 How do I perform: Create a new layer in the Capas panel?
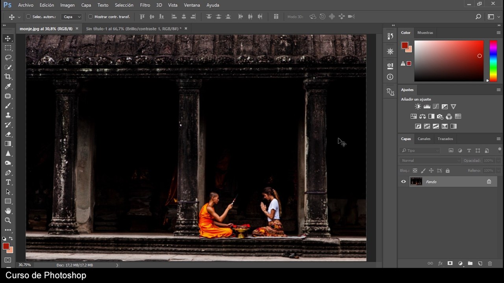click(x=480, y=263)
